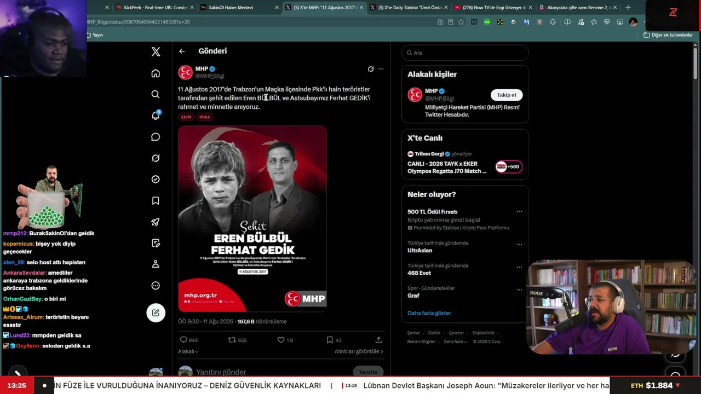Open the Yayın bookmark in bookmarks bar
The width and height of the screenshot is (701, 394).
(95, 35)
